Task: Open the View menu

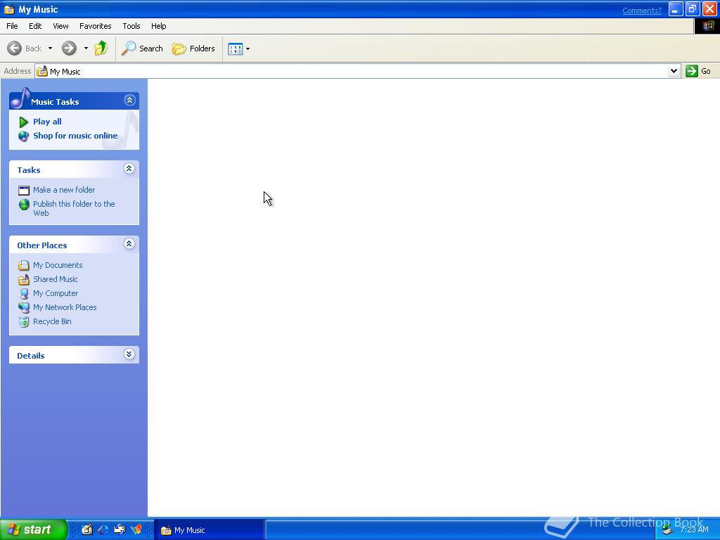Action: [60, 26]
